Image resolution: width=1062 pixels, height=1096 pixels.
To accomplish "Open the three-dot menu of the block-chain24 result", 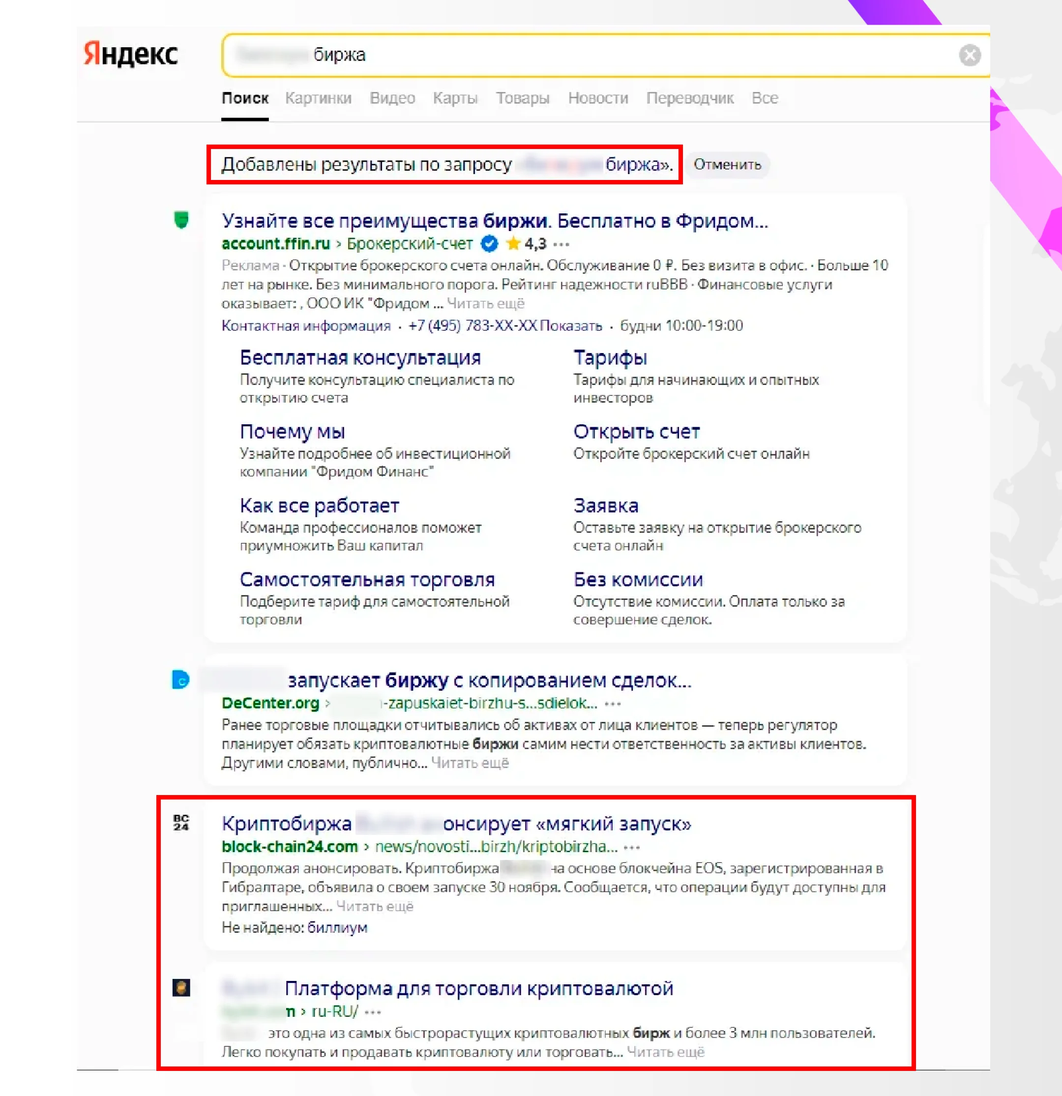I will [631, 848].
